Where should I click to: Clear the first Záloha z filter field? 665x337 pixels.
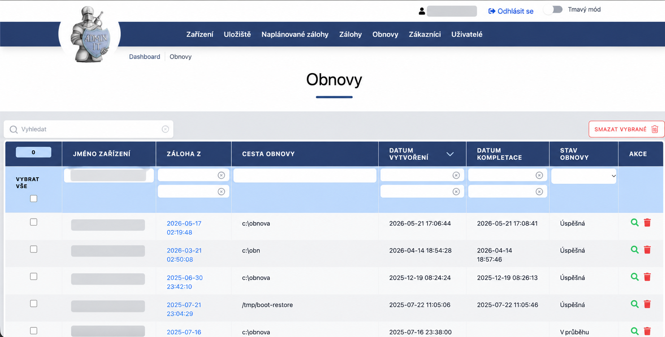pos(221,175)
